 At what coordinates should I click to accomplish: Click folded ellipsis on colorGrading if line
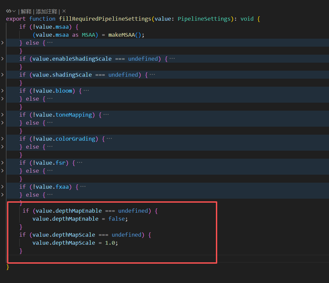tap(109, 139)
